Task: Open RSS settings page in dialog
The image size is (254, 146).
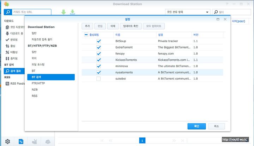Action: [x=34, y=96]
